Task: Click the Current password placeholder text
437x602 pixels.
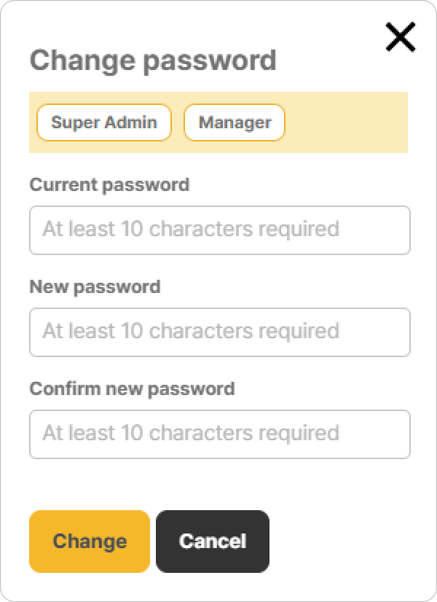Action: (191, 230)
